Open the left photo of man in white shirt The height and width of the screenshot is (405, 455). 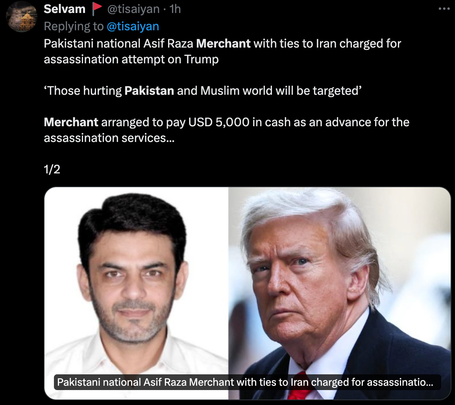137,293
